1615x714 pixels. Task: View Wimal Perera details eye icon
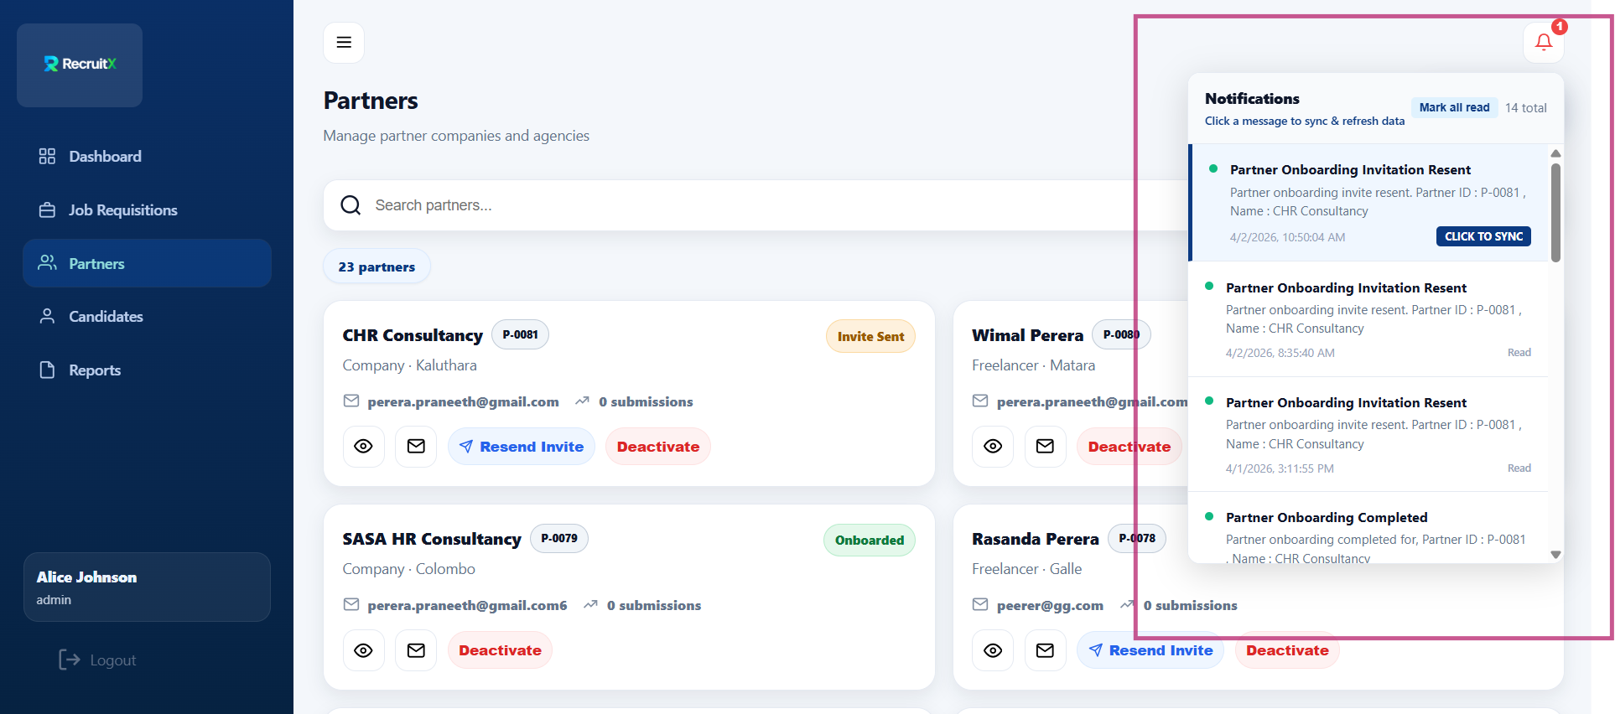[x=993, y=447]
